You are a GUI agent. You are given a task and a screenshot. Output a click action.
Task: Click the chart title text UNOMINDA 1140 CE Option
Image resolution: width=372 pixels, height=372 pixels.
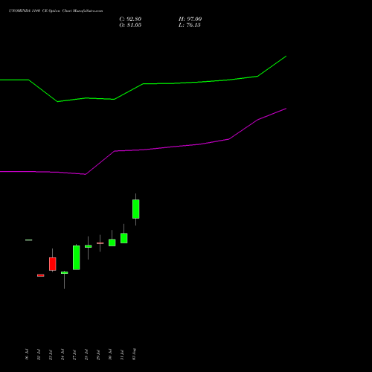click(x=35, y=11)
